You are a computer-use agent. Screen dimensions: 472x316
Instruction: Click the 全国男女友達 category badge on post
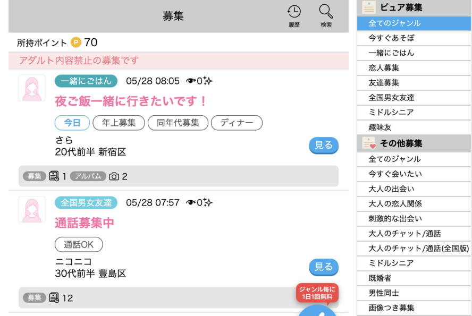tap(86, 203)
